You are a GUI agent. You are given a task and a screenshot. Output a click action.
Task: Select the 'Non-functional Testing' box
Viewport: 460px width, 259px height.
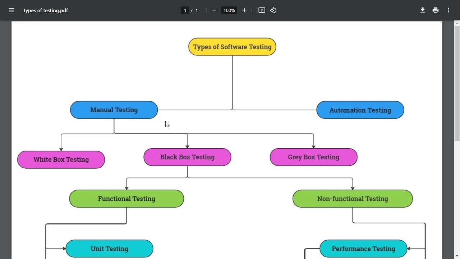click(353, 199)
